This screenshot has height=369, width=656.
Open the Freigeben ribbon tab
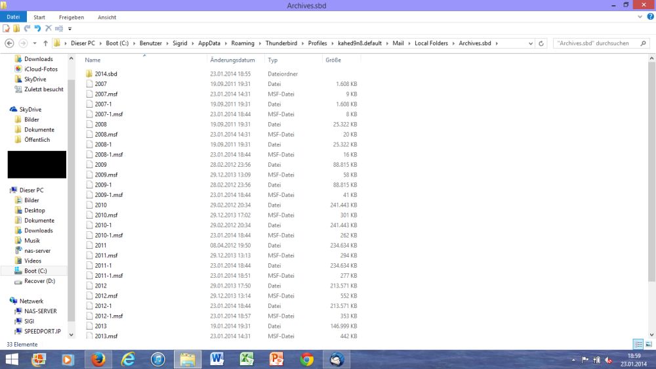tap(72, 17)
